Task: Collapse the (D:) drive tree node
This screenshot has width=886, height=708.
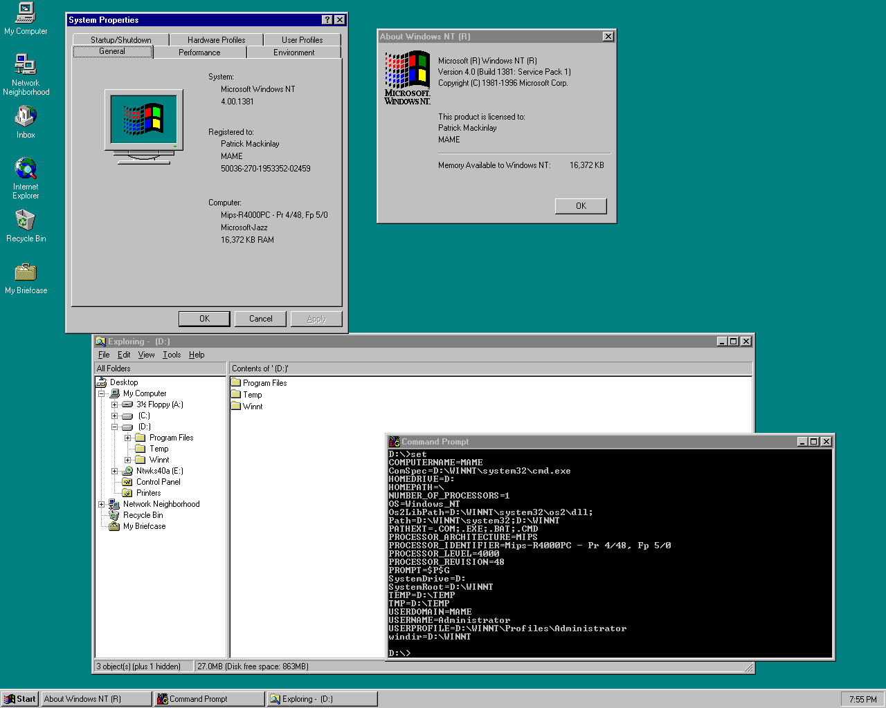Action: coord(115,427)
